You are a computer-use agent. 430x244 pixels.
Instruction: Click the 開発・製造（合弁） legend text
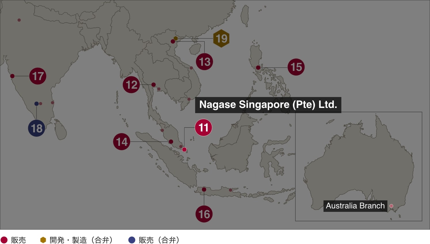pos(81,240)
